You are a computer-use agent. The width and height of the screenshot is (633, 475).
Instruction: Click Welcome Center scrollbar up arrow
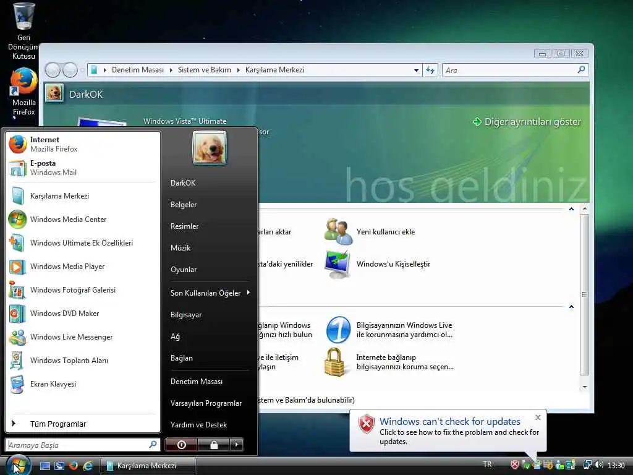coord(585,209)
